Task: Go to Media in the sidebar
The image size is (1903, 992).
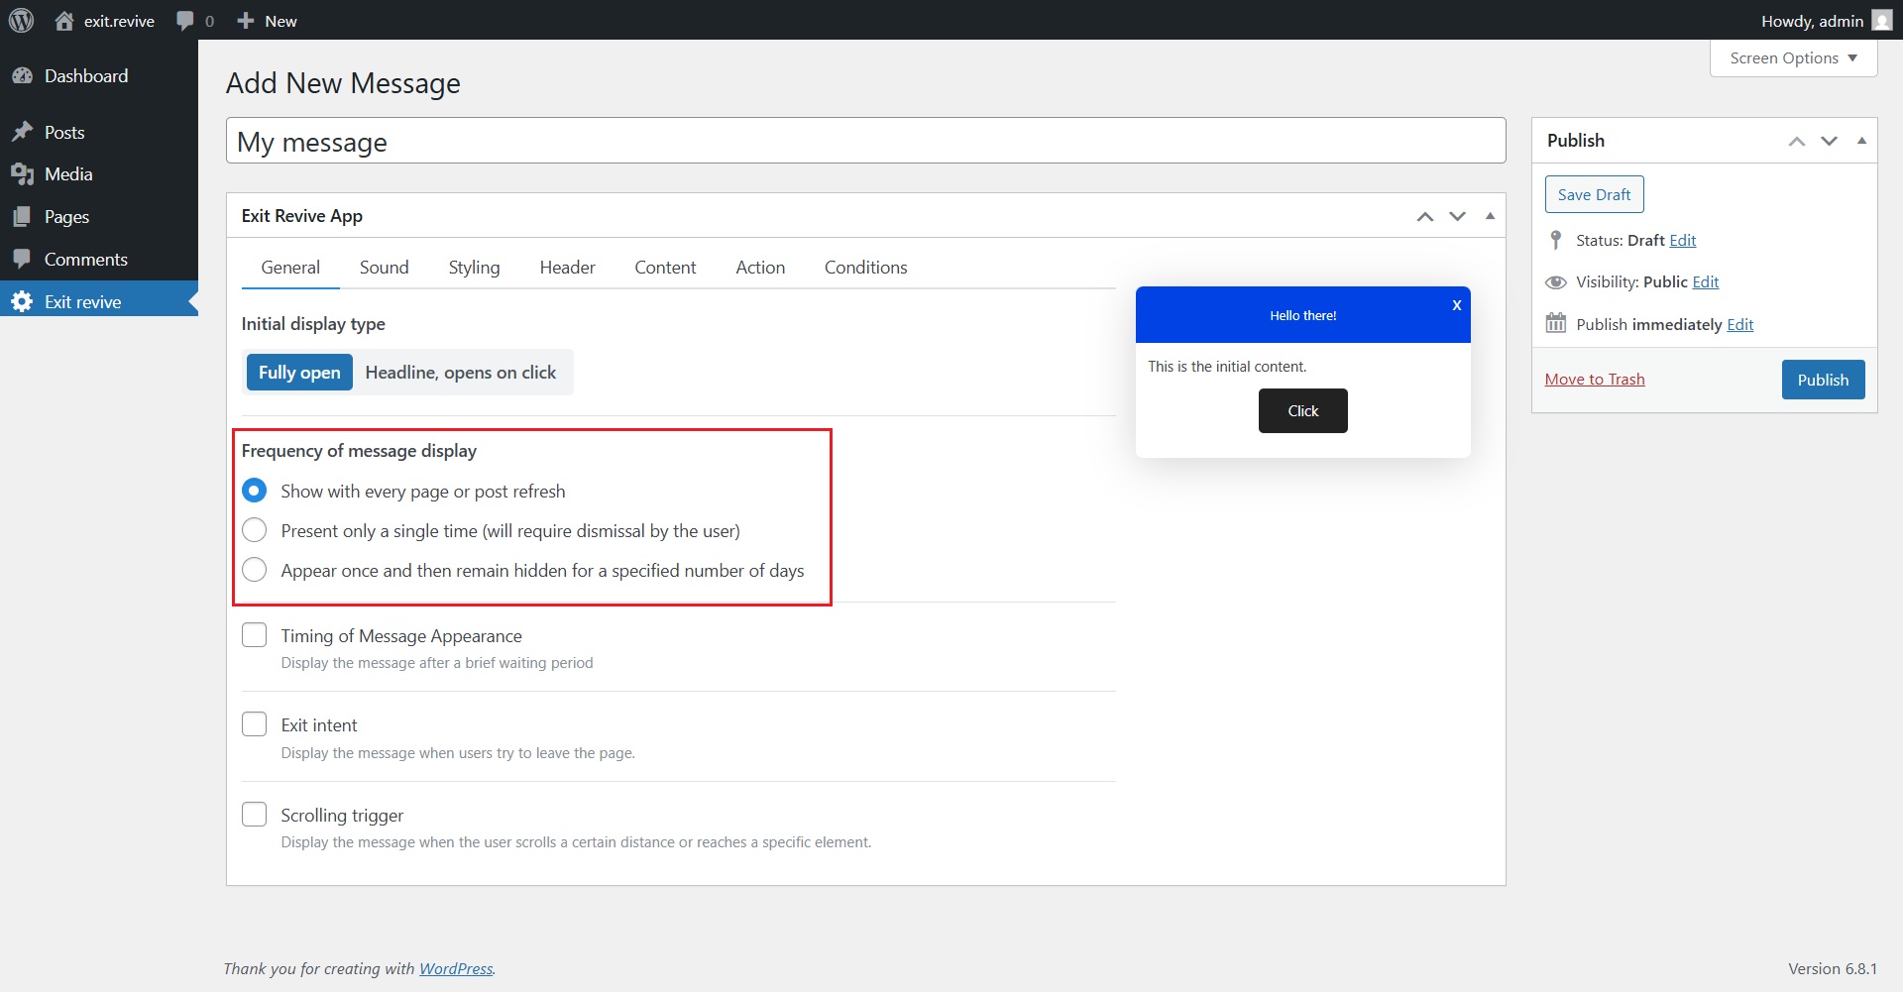Action: click(x=67, y=174)
